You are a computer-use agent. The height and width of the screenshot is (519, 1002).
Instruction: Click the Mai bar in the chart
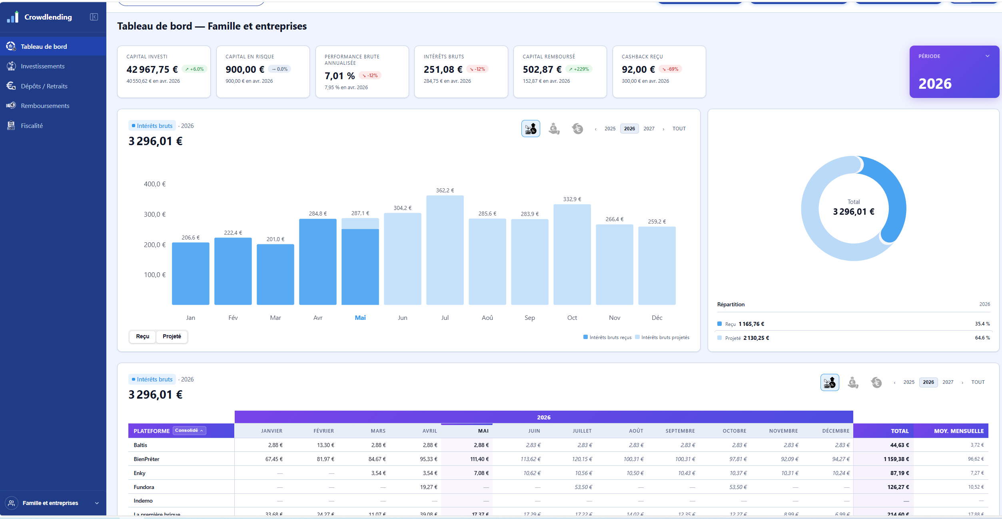point(360,261)
